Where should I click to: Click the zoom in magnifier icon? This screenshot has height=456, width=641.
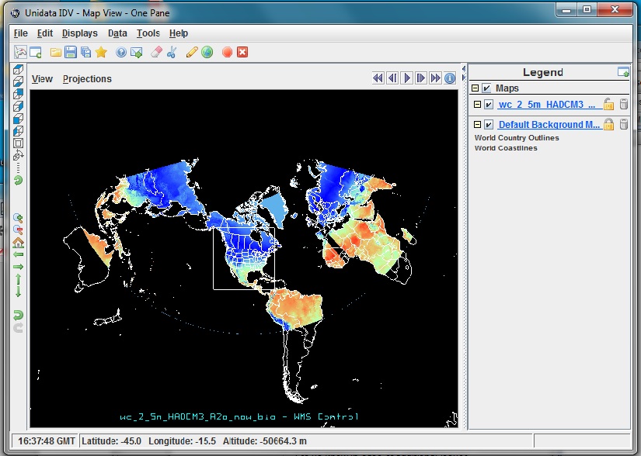pyautogui.click(x=19, y=218)
